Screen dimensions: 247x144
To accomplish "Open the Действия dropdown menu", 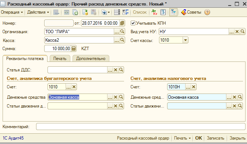I will (38, 12).
